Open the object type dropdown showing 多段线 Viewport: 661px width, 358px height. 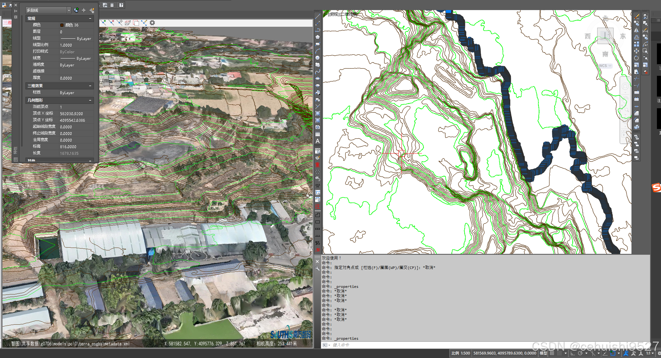click(48, 10)
